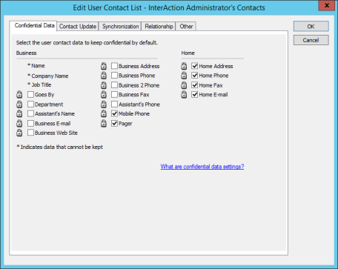Click the lock icon beside Business Fax
The width and height of the screenshot is (338, 269).
pos(104,94)
